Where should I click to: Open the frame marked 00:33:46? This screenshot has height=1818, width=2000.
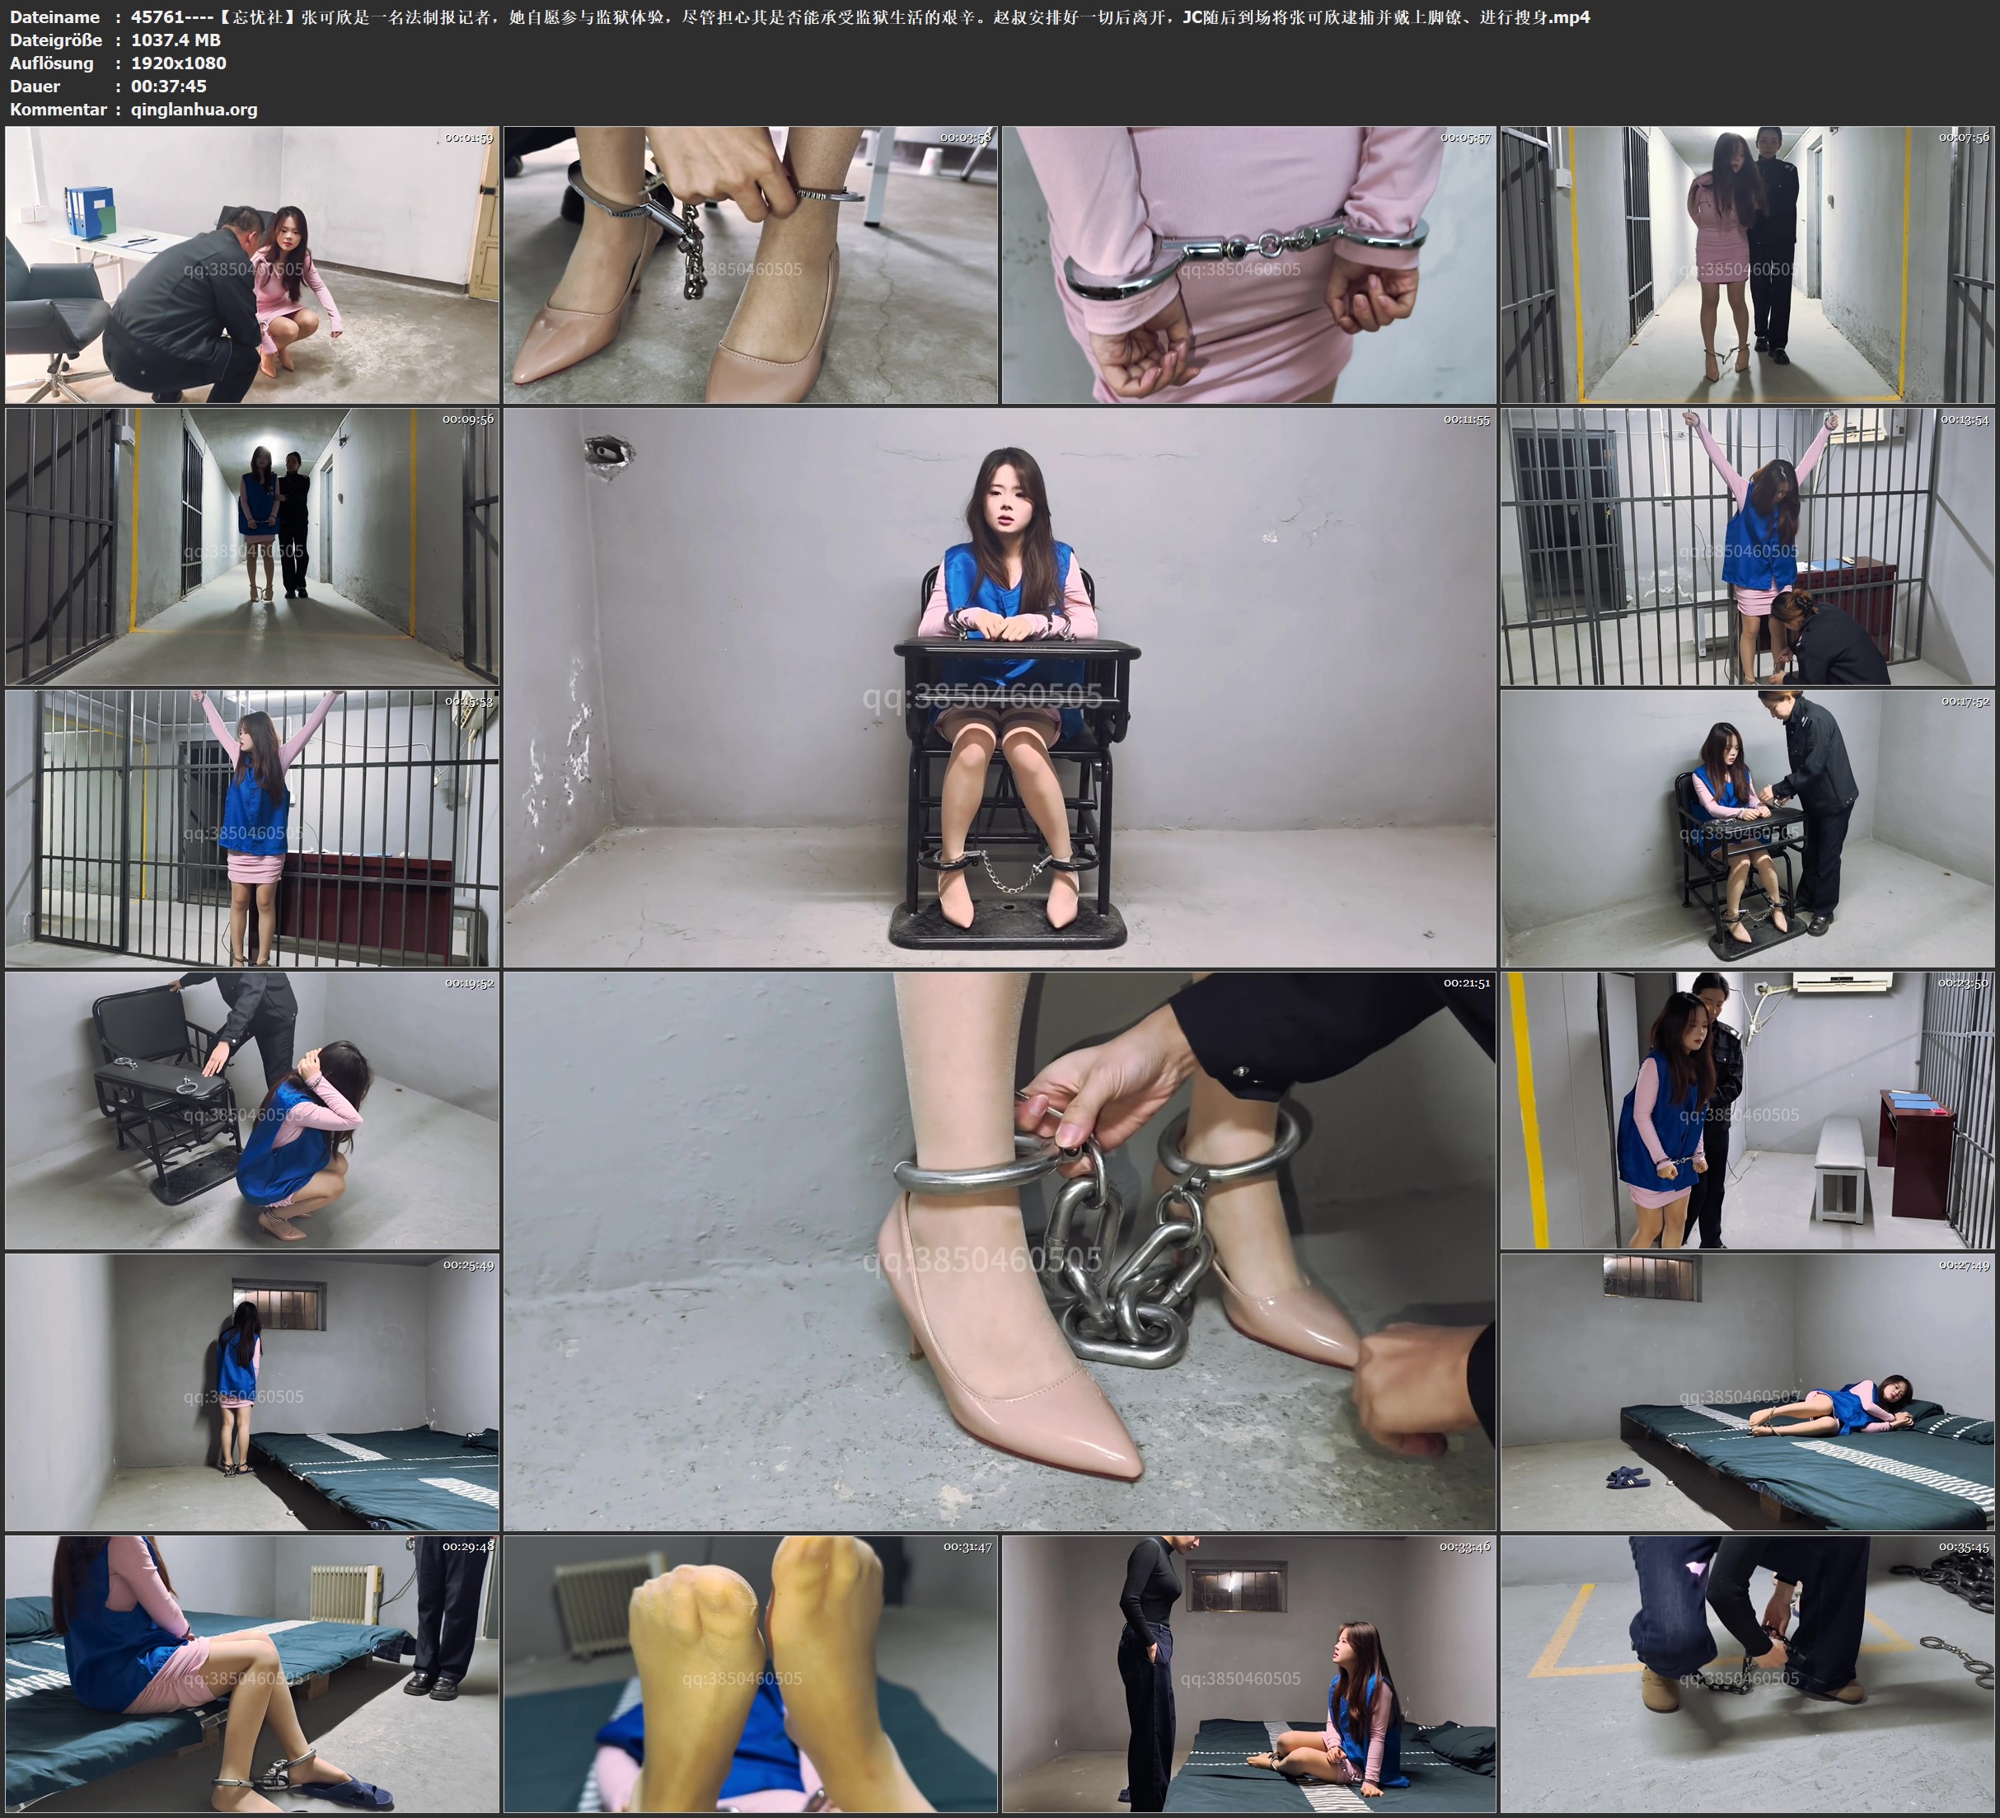coord(1248,1673)
